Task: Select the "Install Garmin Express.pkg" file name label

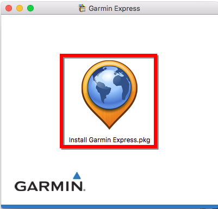Action: coord(109,140)
